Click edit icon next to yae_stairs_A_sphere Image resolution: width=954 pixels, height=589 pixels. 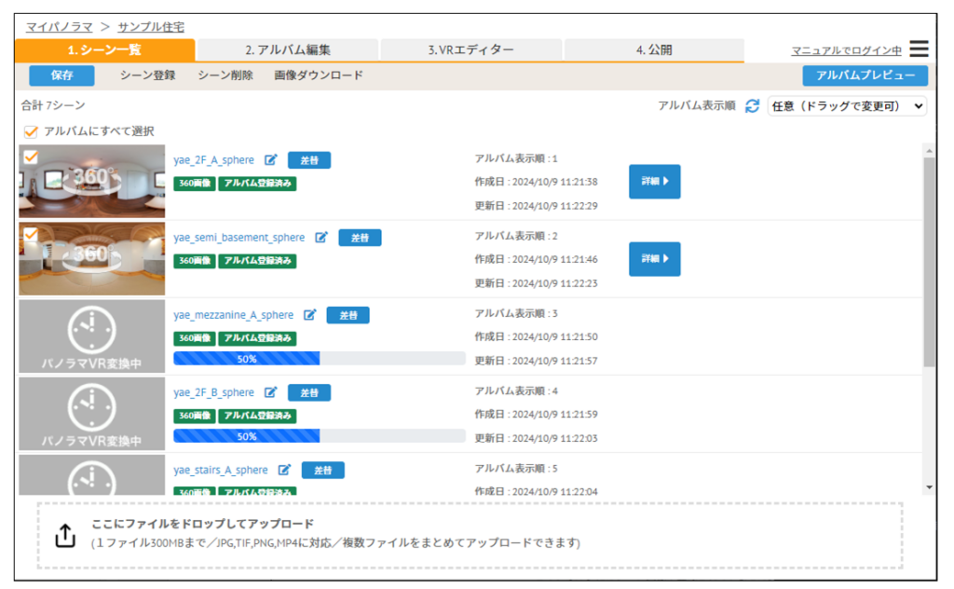[x=285, y=470]
